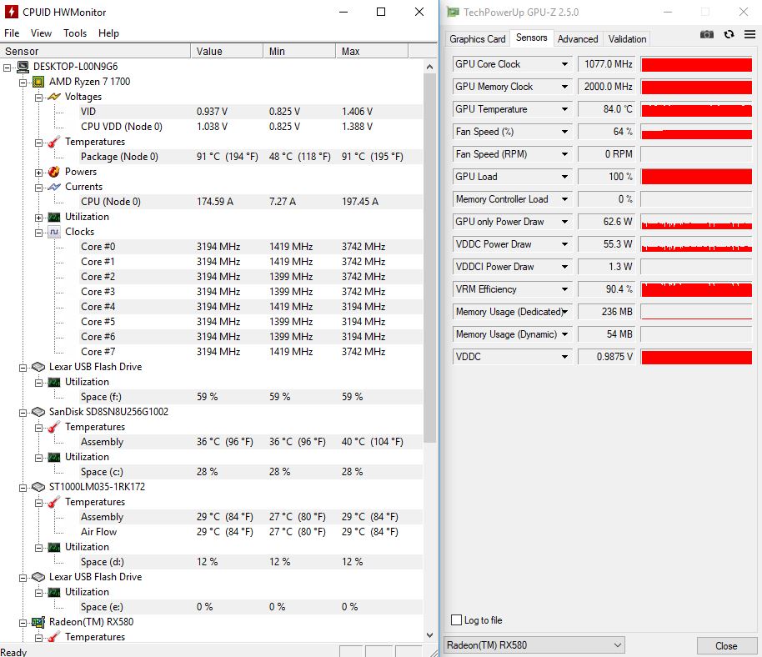Screen dimensions: 762x657
Task: Collapse the AMD Ryzen 7 1700 node
Action: (23, 83)
